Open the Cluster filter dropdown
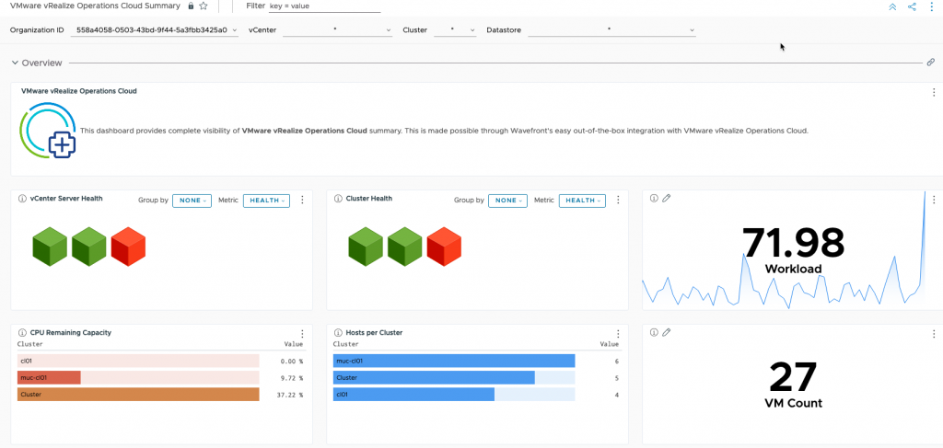 click(x=455, y=30)
